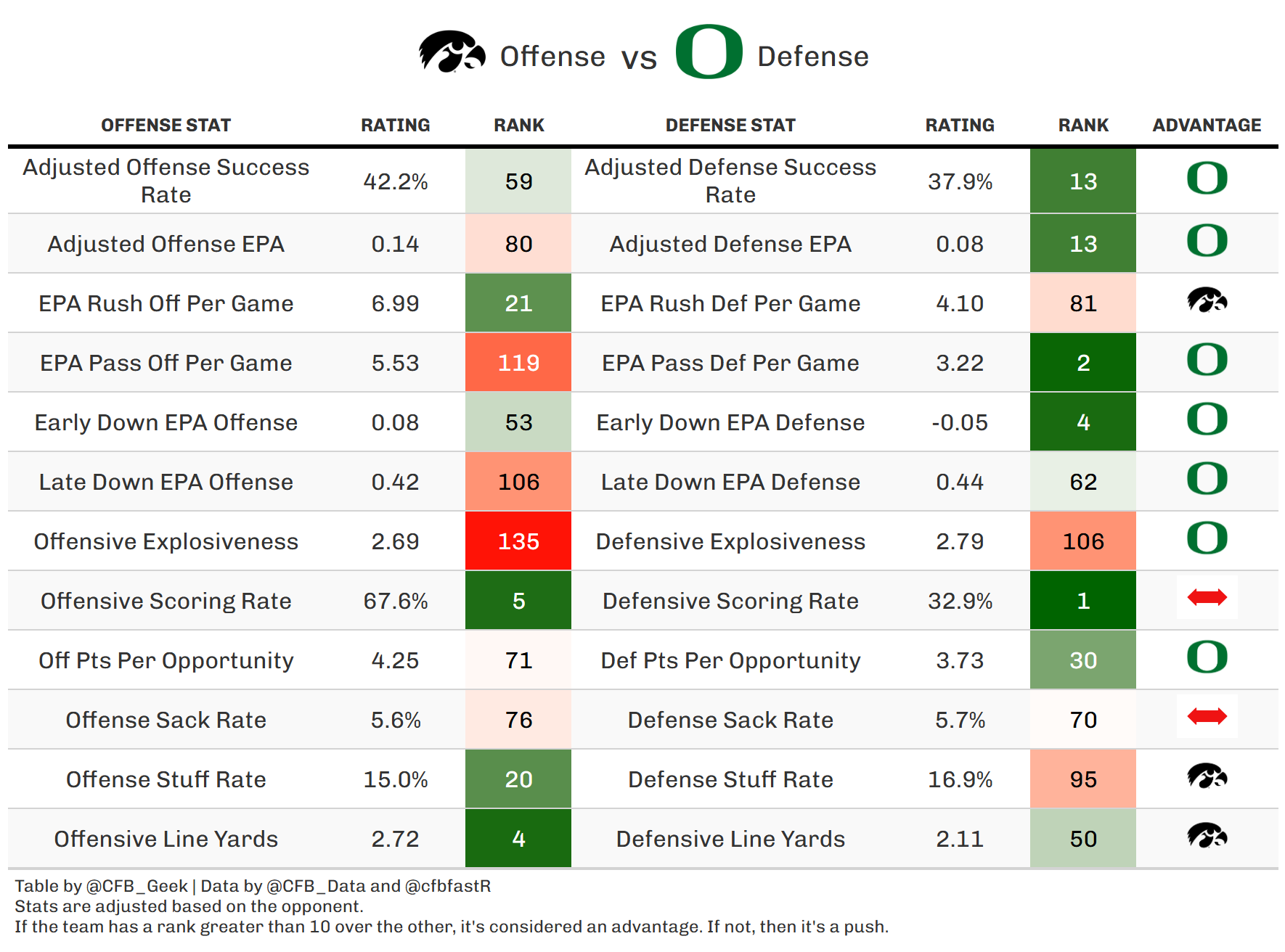Click the Hawkeye advantage icon in Stuff Rate row
The image size is (1285, 952).
(x=1207, y=776)
